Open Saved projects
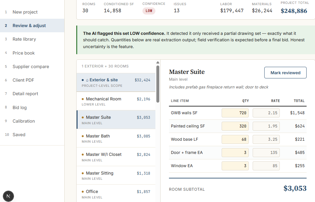 pyautogui.click(x=32, y=135)
